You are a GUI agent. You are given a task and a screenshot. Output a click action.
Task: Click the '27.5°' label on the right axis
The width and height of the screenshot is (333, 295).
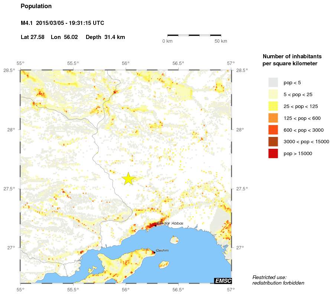pyautogui.click(x=242, y=189)
